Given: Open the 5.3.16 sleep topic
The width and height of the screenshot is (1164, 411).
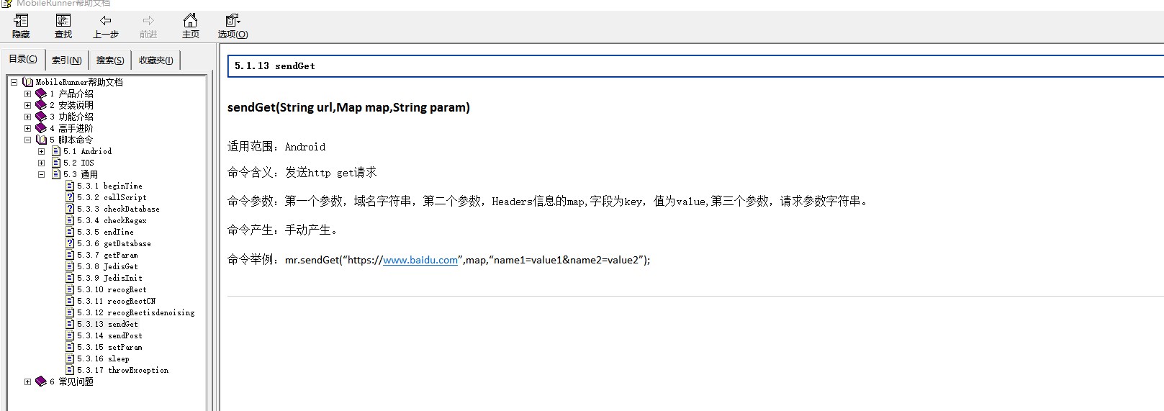Looking at the screenshot, I should (103, 358).
